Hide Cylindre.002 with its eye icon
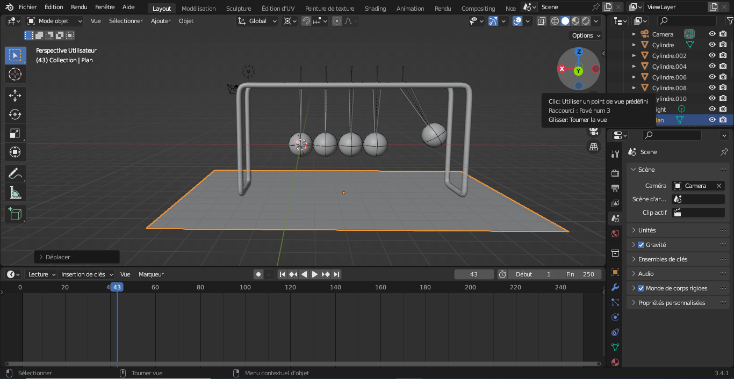 tap(712, 56)
